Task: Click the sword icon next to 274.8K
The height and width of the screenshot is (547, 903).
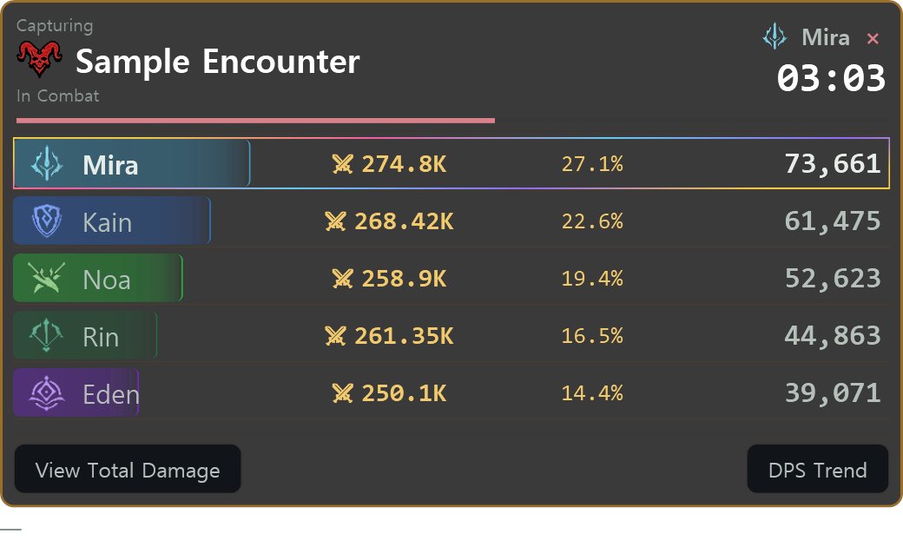Action: click(342, 164)
